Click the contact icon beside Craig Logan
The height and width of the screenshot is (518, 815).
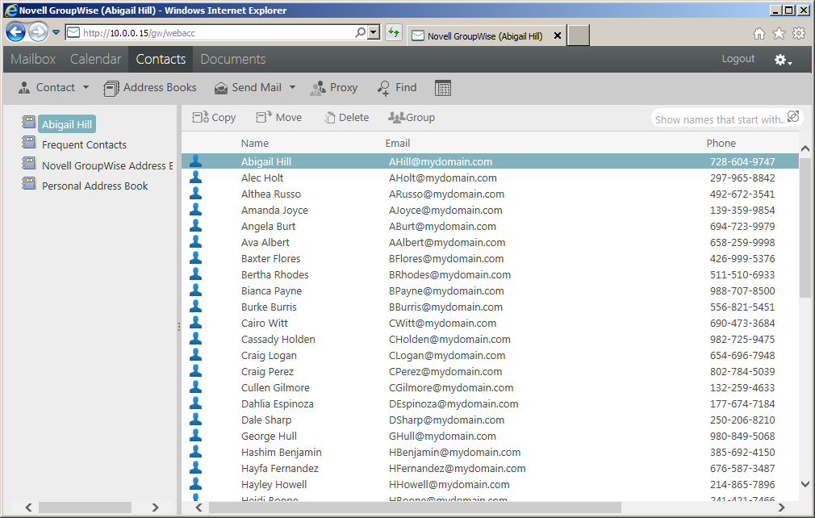pyautogui.click(x=195, y=354)
